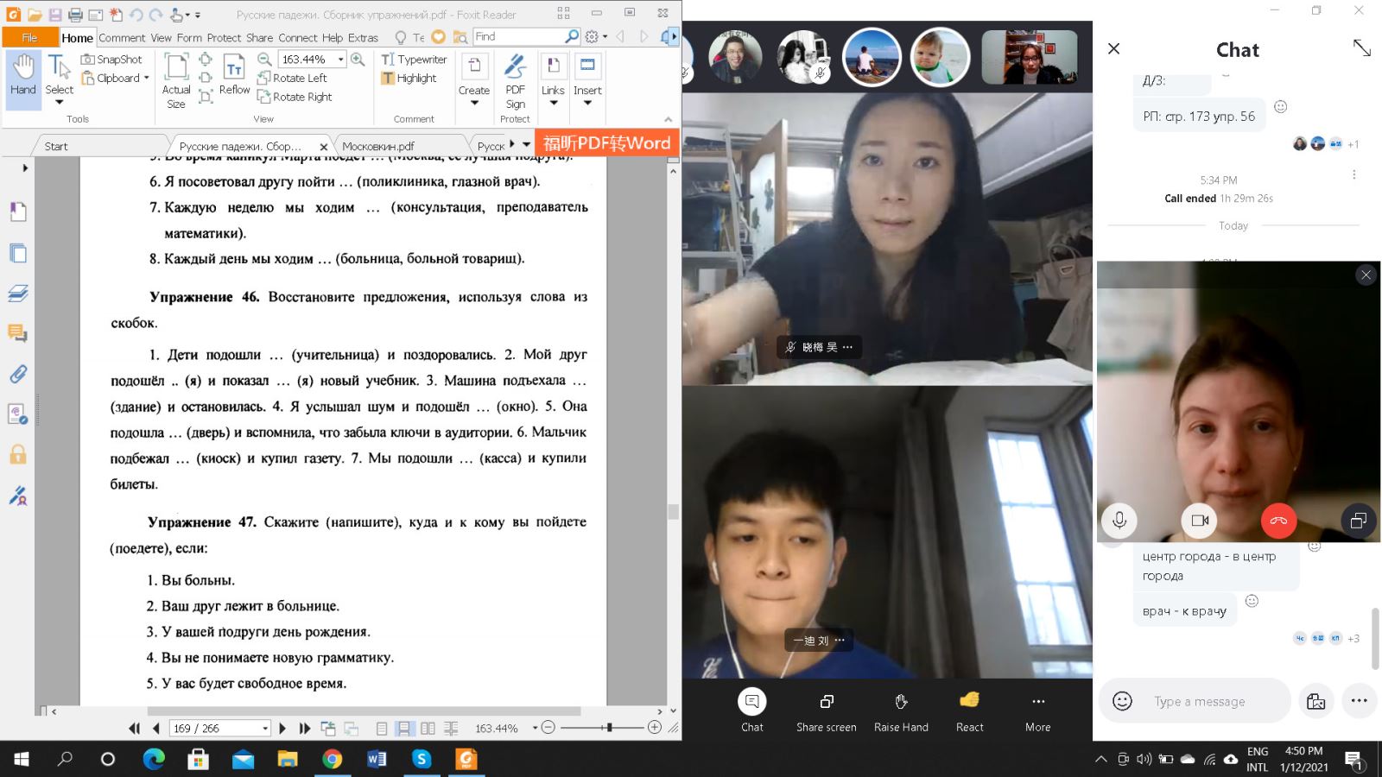Open the More options in call

click(x=1037, y=711)
